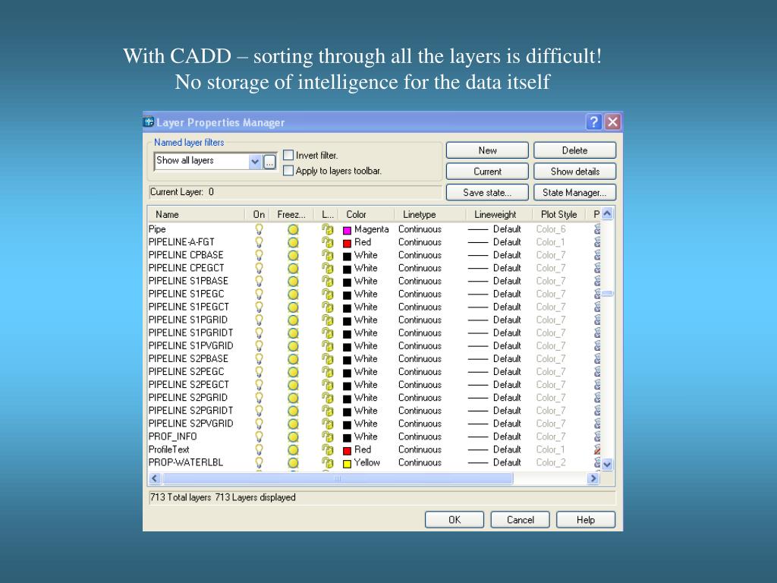
Task: Freeze the PIPELINE S2PBASE layer
Action: coord(294,359)
